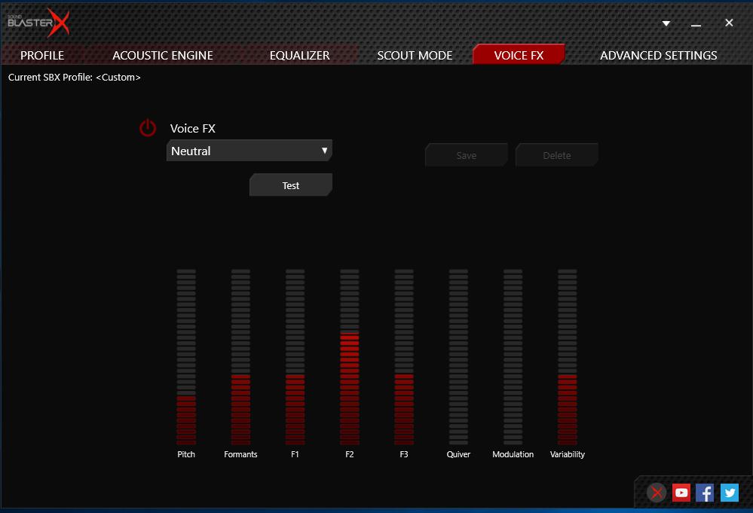
Task: Click the Test button
Action: 290,185
